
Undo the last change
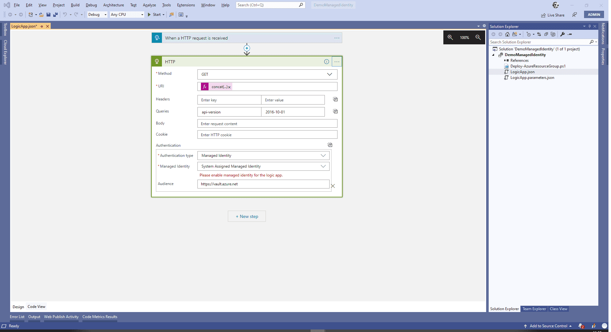tap(65, 15)
